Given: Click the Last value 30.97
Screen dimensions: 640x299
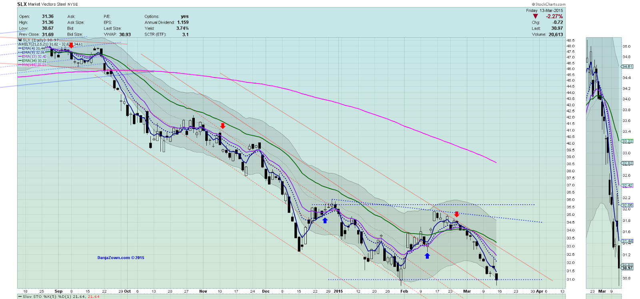Looking at the screenshot, I should (557, 28).
